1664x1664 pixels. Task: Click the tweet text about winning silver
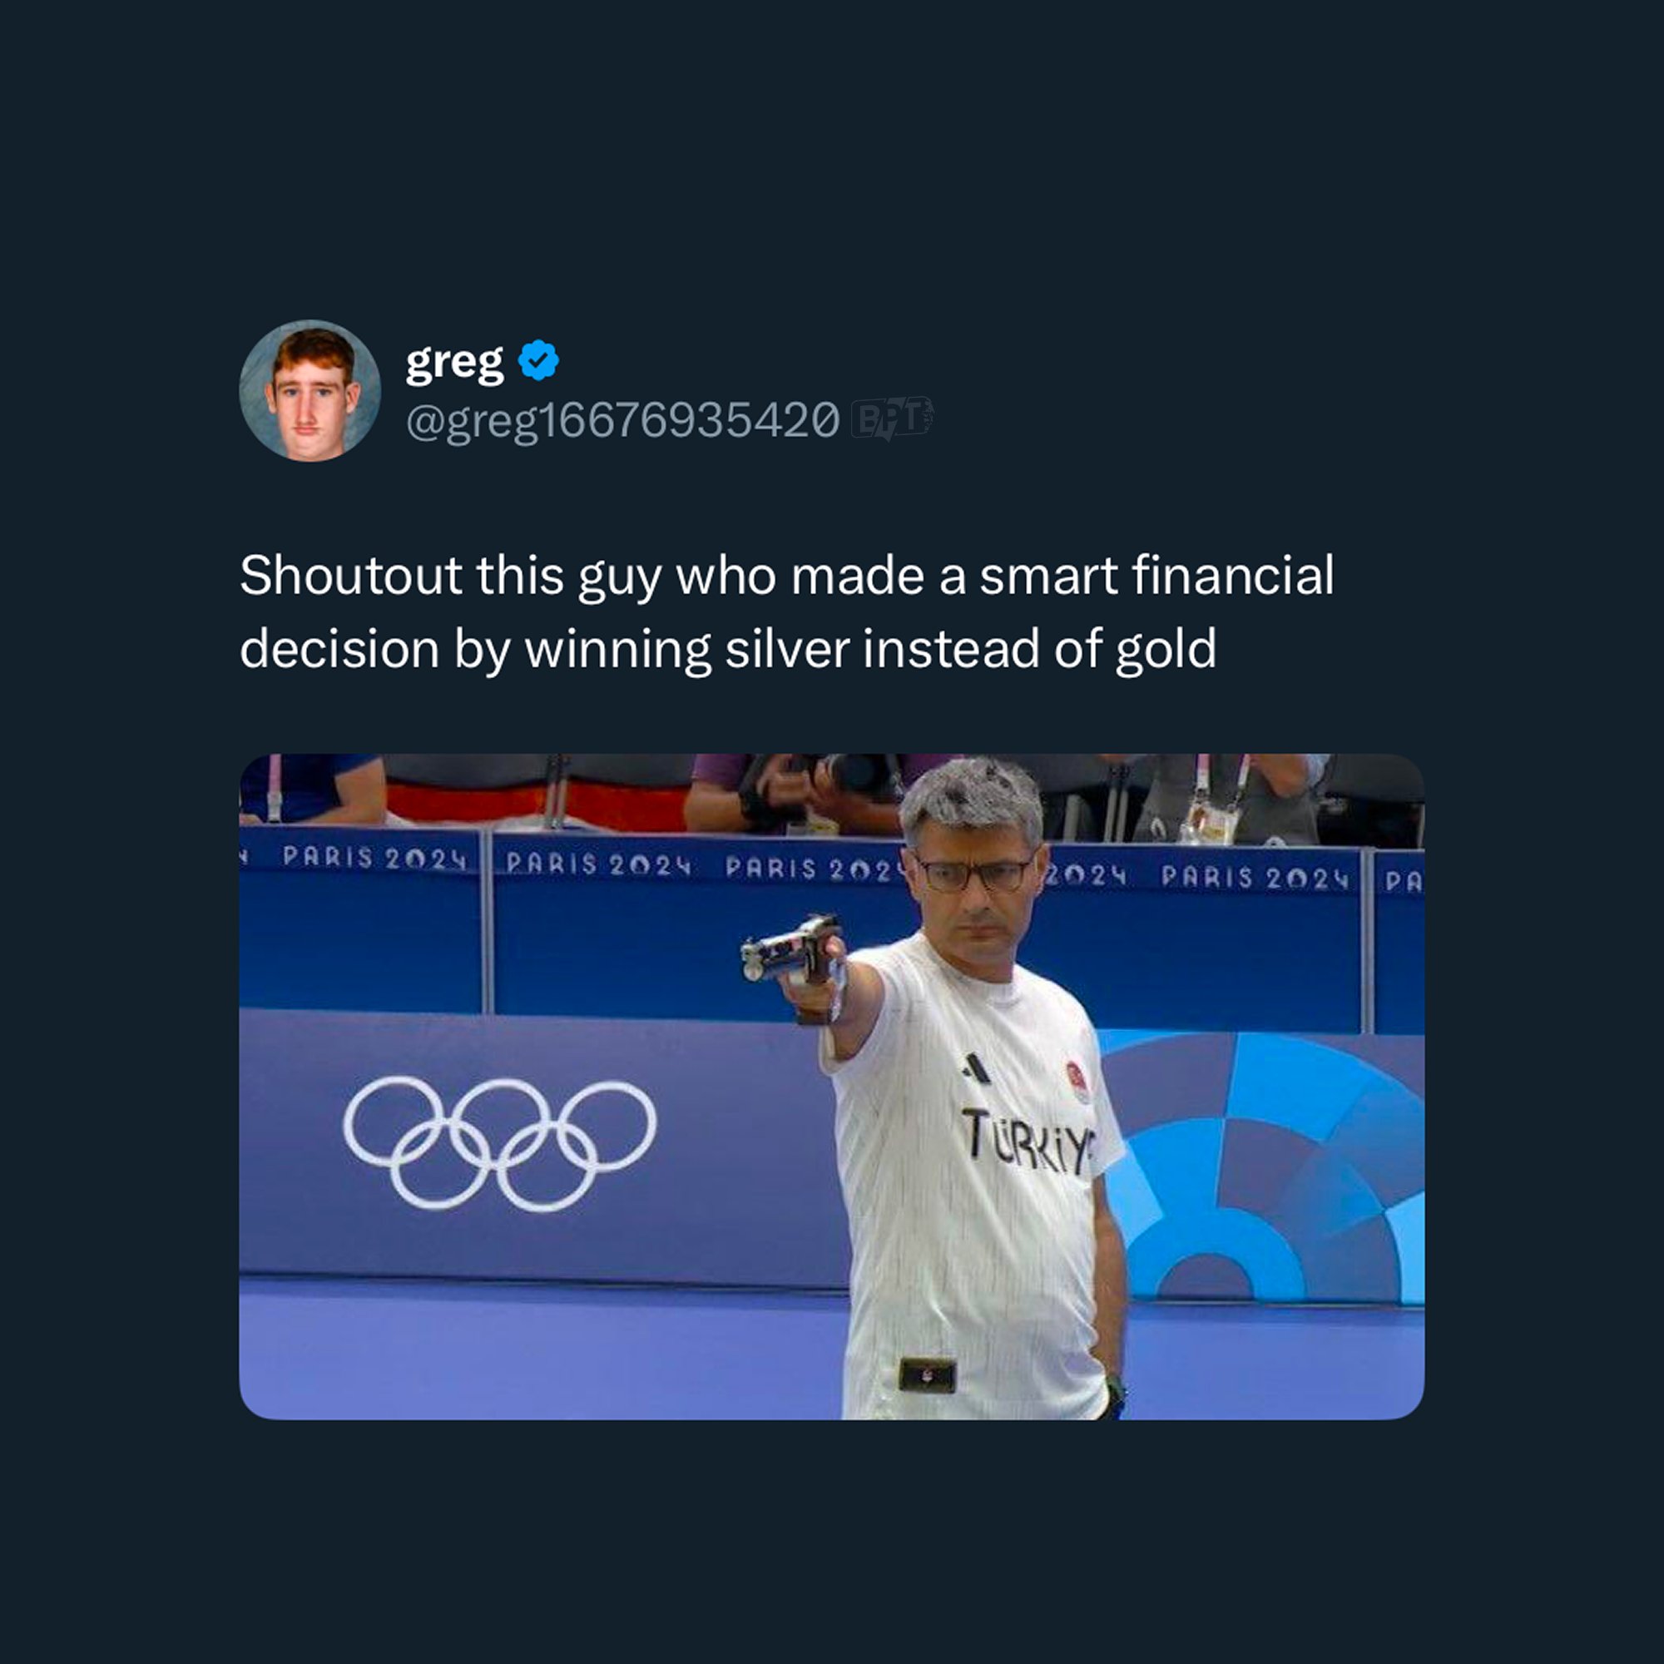pyautogui.click(x=786, y=612)
